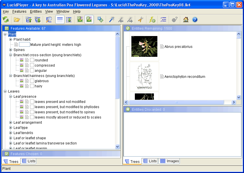Screen dimensions: 244x173
Task: Open the Features menu
Action: (x=19, y=12)
